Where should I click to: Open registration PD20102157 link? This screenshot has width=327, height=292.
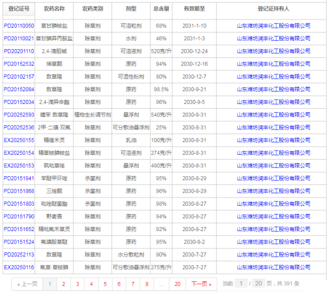19,77
